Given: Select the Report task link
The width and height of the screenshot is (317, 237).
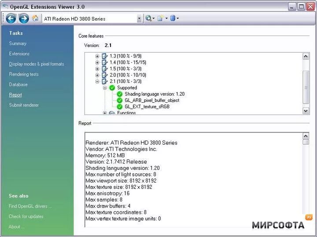Looking at the screenshot, I should (15, 95).
